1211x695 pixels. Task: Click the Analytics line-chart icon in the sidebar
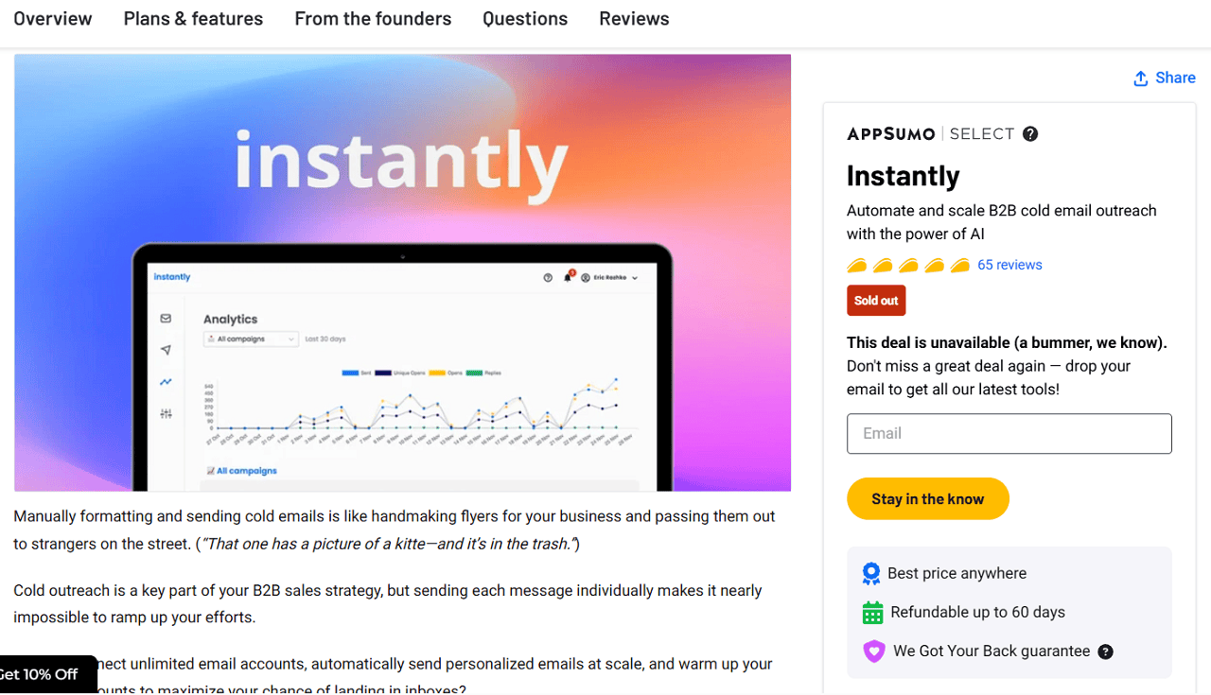pos(165,382)
